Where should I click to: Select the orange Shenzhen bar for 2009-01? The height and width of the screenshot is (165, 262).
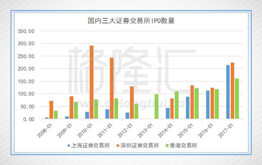coord(72,108)
